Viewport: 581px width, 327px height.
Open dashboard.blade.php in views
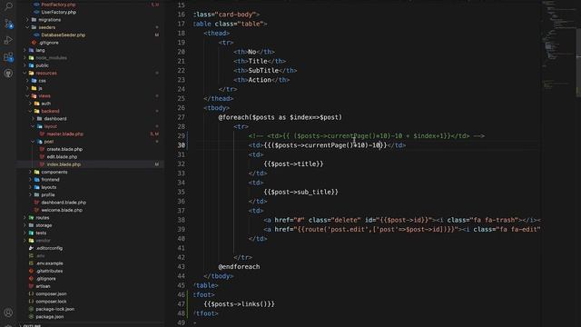(x=64, y=203)
